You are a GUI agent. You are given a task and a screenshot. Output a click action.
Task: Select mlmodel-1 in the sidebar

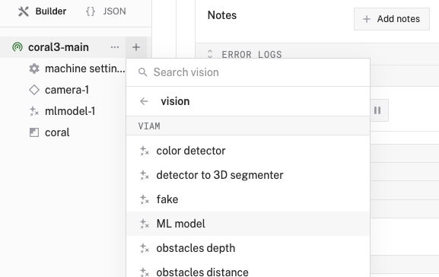[70, 111]
